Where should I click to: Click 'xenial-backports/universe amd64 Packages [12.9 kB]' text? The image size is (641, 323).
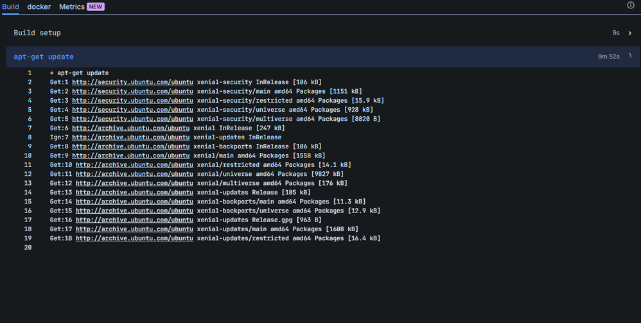tap(288, 211)
